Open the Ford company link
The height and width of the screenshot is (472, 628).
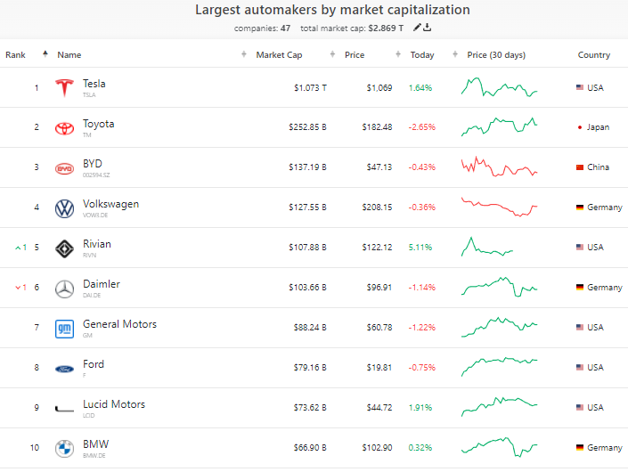[94, 364]
